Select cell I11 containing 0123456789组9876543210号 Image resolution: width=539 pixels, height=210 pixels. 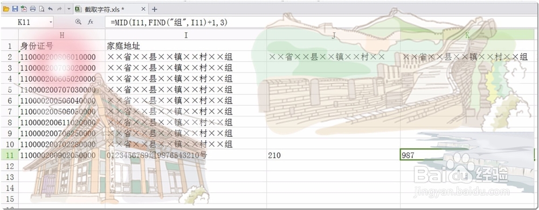pyautogui.click(x=186, y=155)
